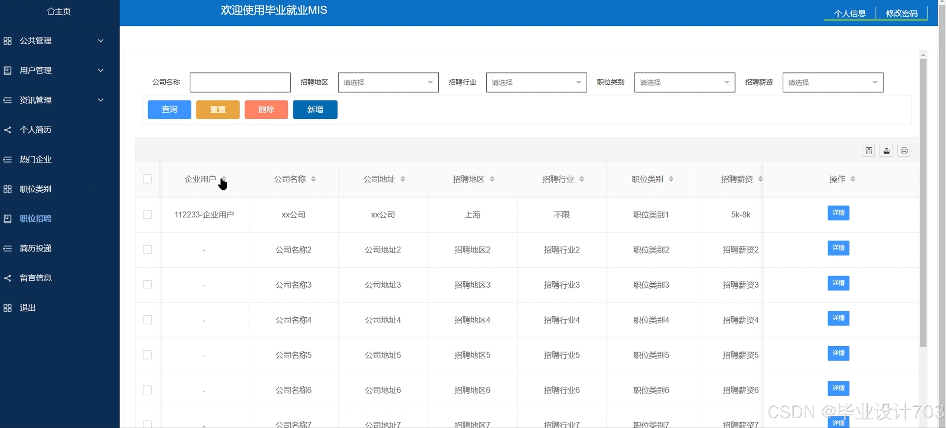Click the column filter icon in table toolbar
This screenshot has height=428, width=946.
868,150
